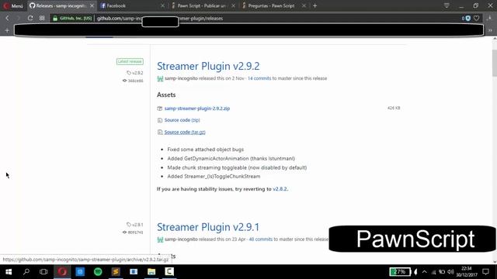Viewport: 497px width, 279px height.
Task: Open Windows taskbar search
Action: (x=26, y=272)
